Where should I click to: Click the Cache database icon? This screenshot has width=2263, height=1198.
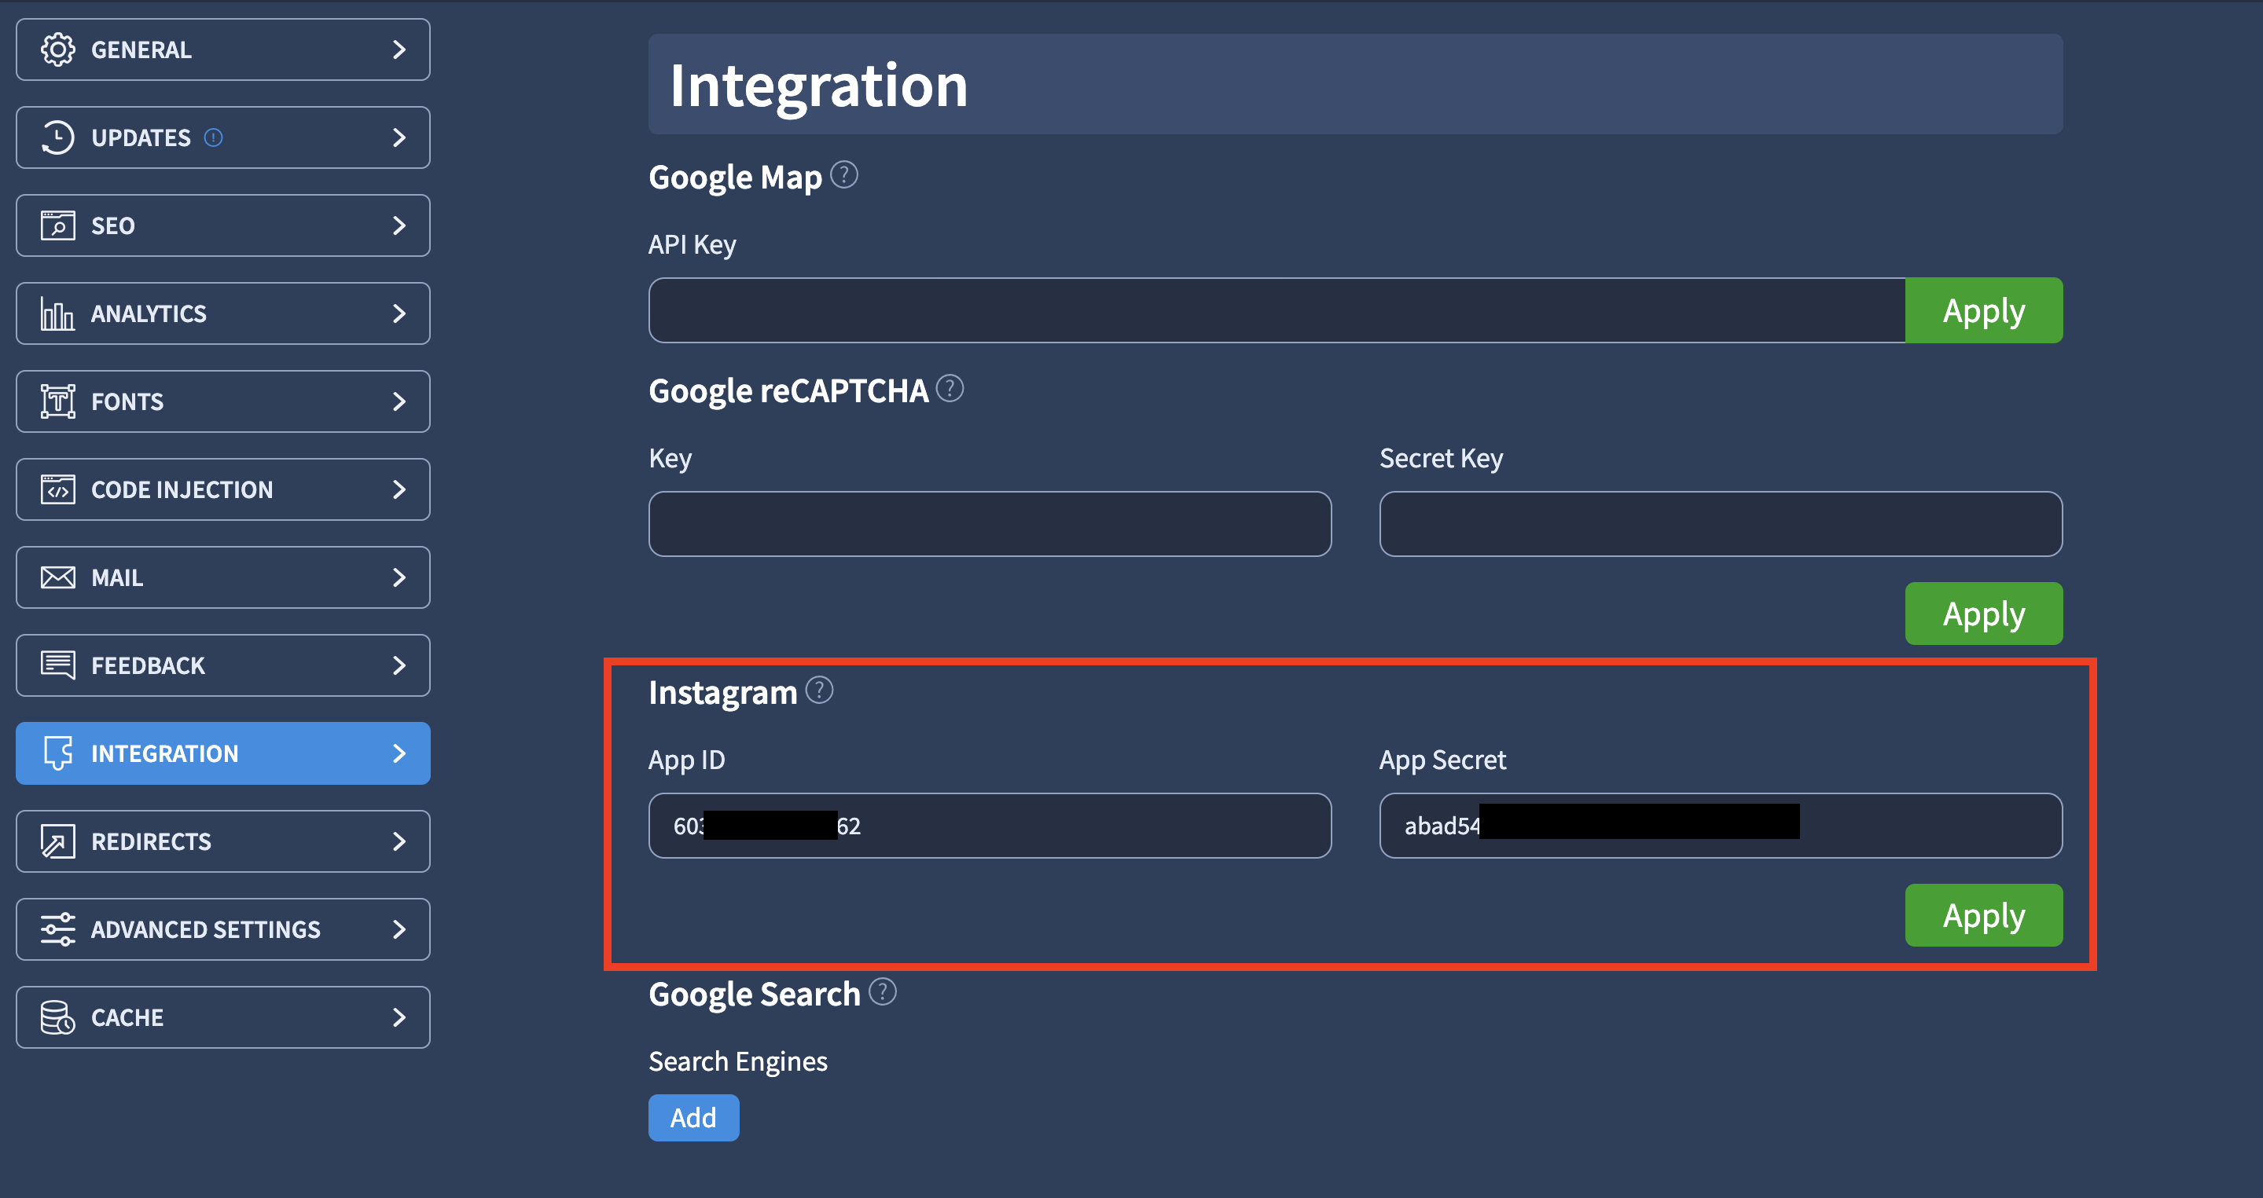(x=58, y=1017)
